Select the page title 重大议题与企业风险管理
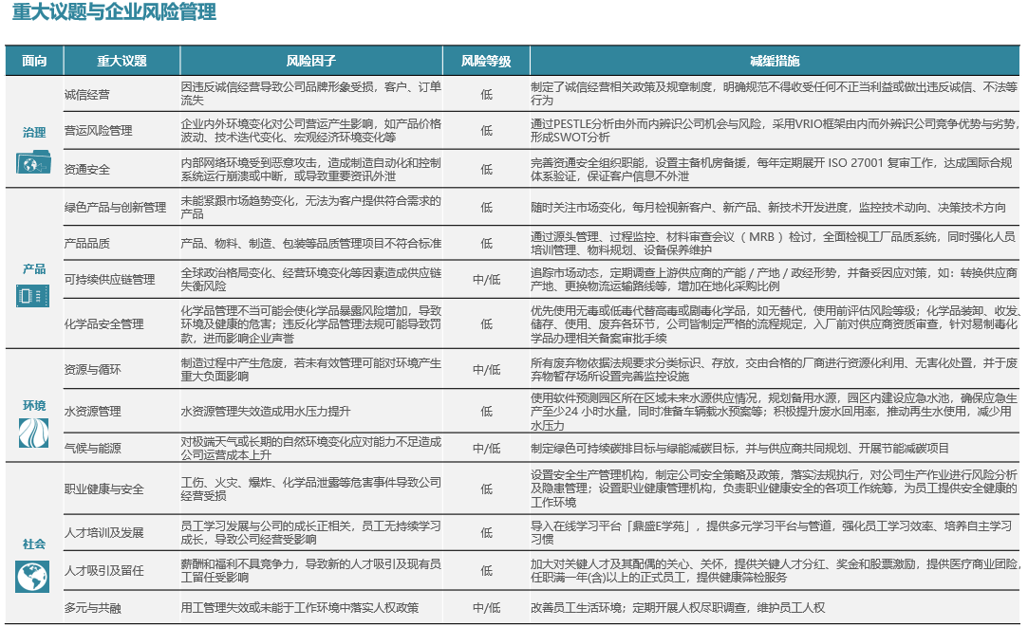Screen dimensions: 1028x627 point(114,11)
